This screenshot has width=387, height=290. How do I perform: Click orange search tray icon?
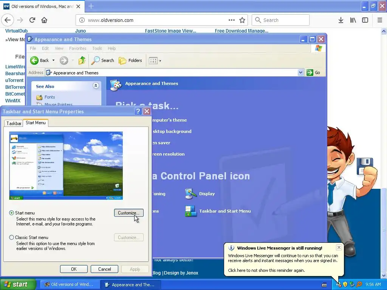click(359, 285)
